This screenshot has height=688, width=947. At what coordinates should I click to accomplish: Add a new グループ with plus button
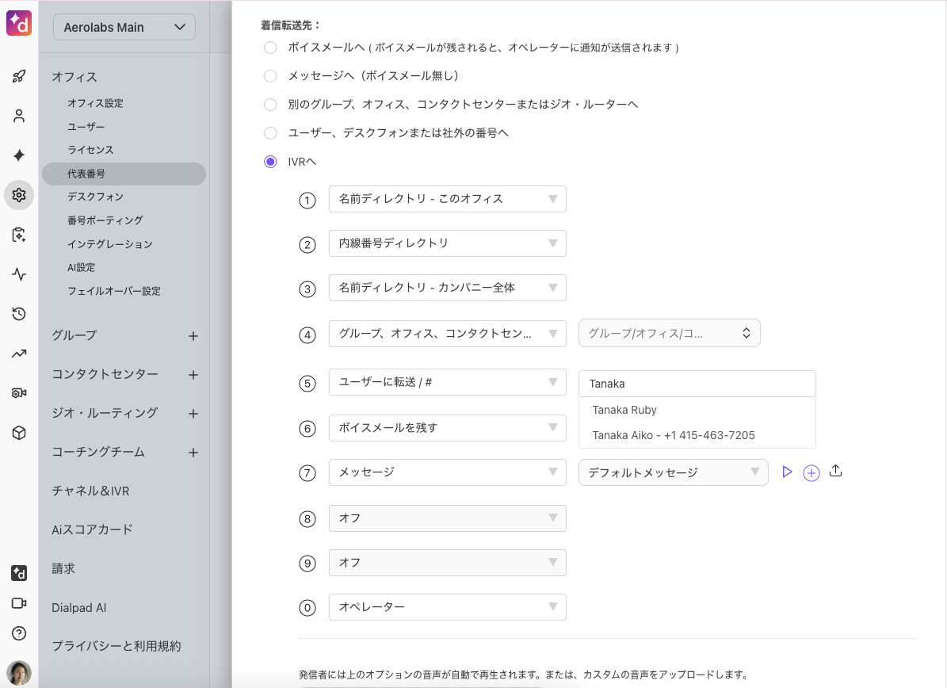pos(193,336)
